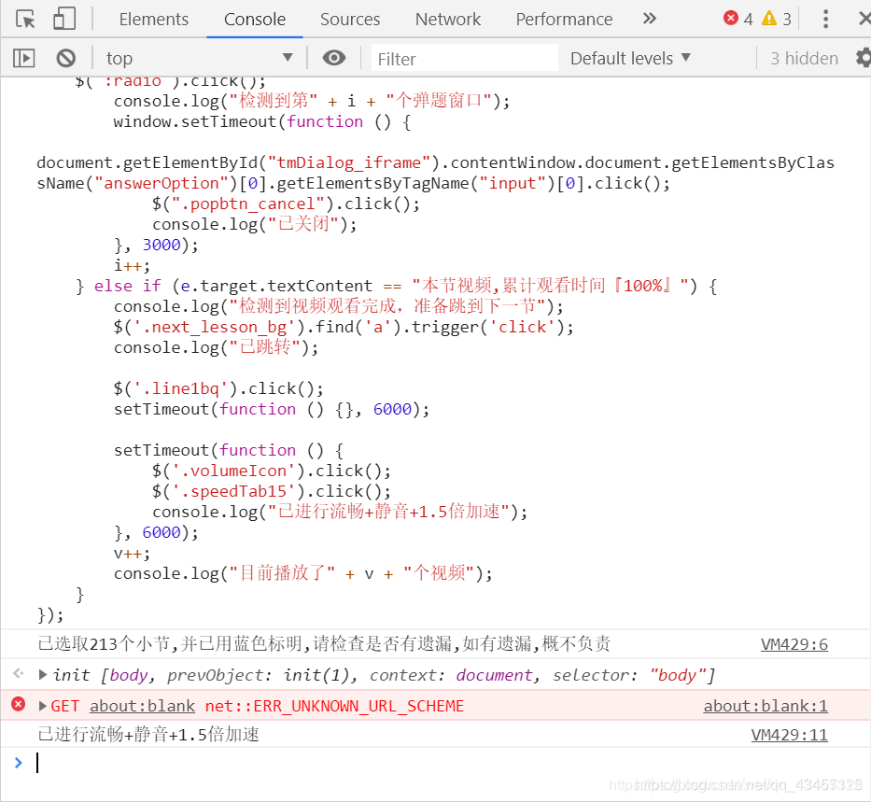Toggle the device toolbar icon
871x802 pixels.
[x=63, y=19]
